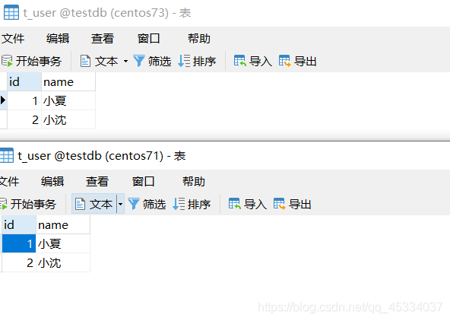Screen dimensions: 450x321
Task: Click the 文本 button in centos71 toolbar
Action: tap(94, 204)
